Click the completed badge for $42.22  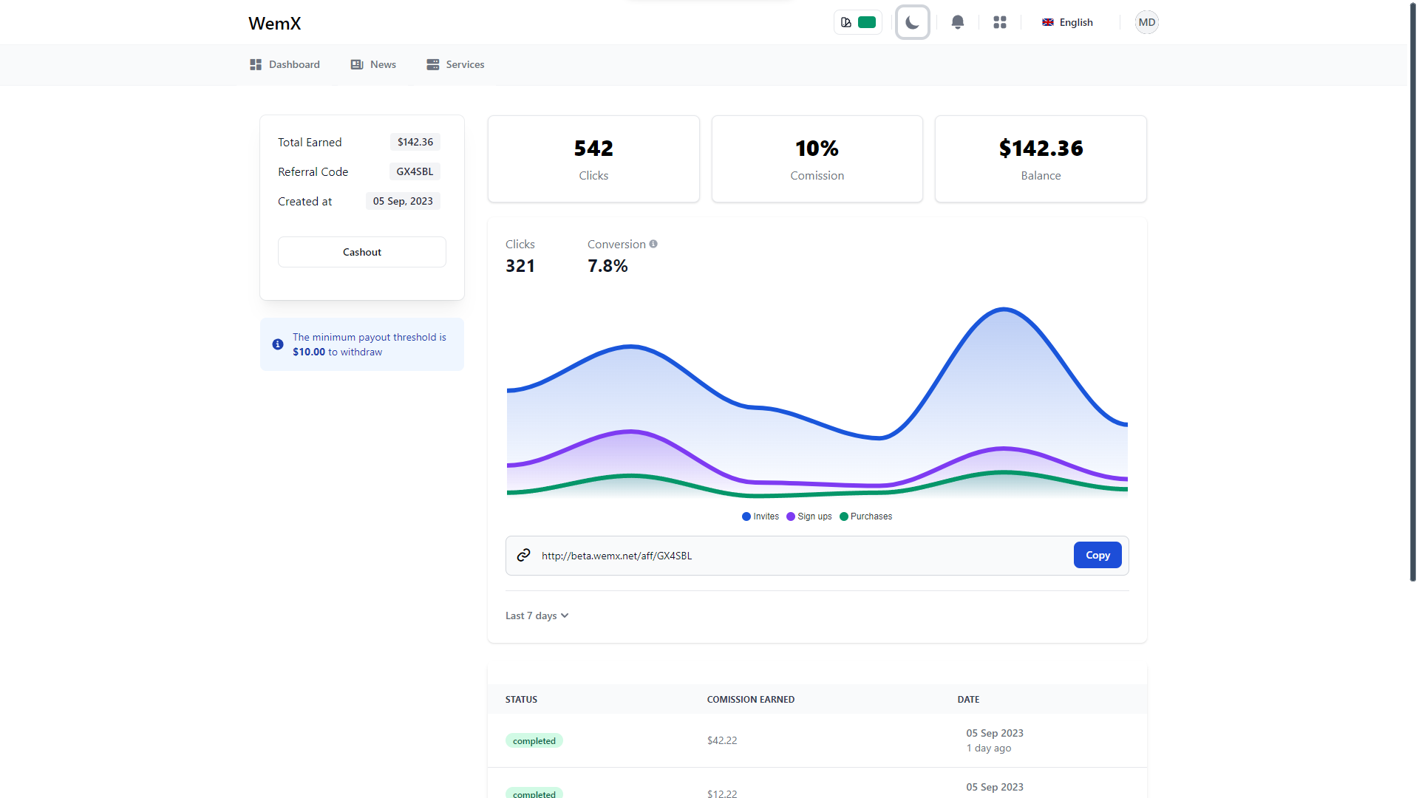(534, 740)
